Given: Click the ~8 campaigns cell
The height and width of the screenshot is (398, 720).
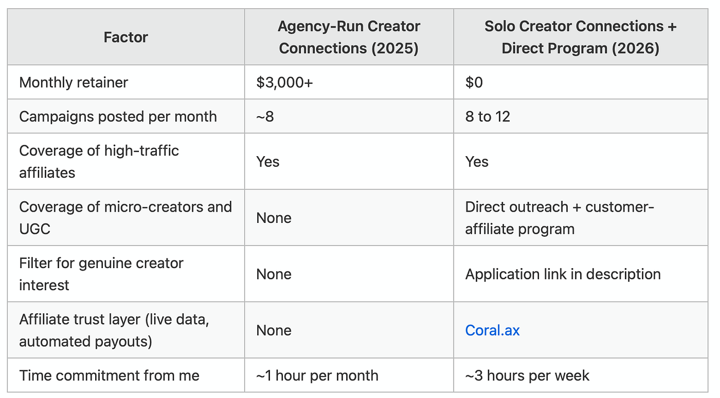Looking at the screenshot, I should [x=265, y=117].
